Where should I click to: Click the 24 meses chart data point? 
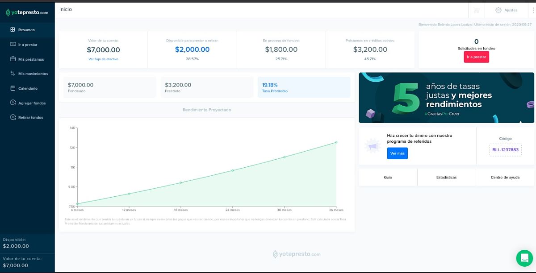232,170
